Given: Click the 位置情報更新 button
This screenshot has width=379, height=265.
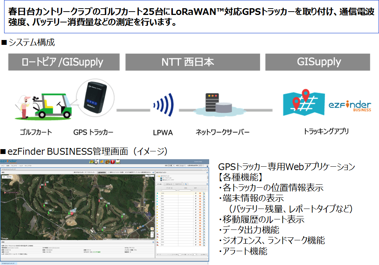Looking at the screenshot, I should 102,172.
